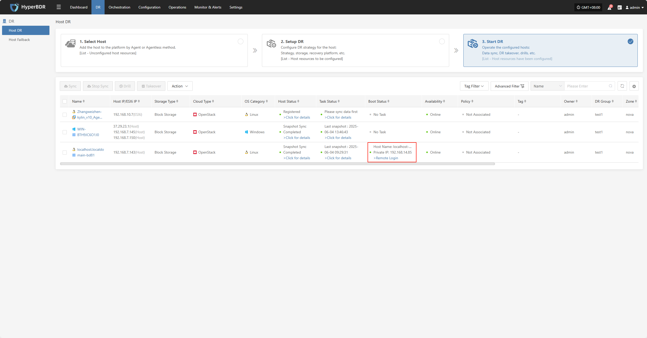Click the Setup DR box-gear icon
The width and height of the screenshot is (647, 338).
point(271,43)
